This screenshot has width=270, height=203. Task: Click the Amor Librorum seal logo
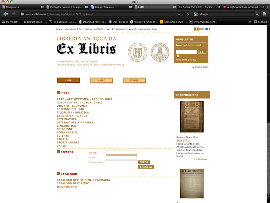click(x=137, y=52)
